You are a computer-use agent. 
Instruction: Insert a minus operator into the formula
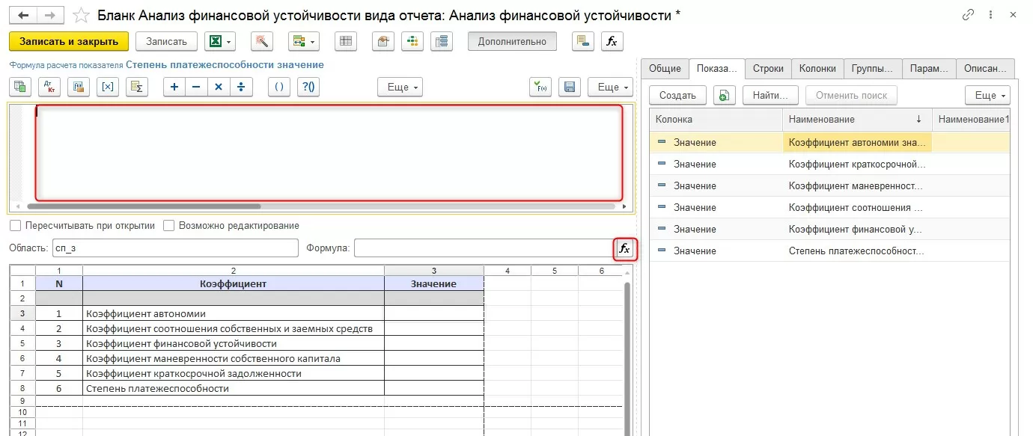tap(196, 87)
